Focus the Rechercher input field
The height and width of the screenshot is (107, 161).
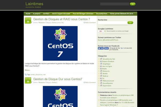click(112, 22)
